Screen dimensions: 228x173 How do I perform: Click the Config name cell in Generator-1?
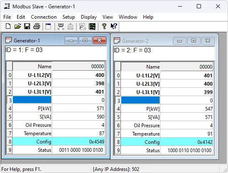pyautogui.click(x=32, y=141)
